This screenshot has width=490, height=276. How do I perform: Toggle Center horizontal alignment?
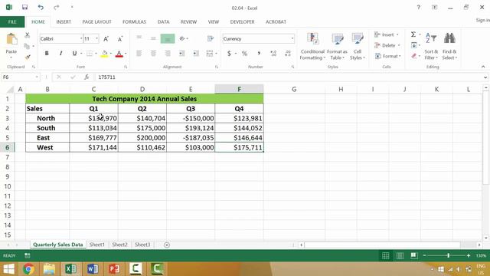pyautogui.click(x=153, y=54)
